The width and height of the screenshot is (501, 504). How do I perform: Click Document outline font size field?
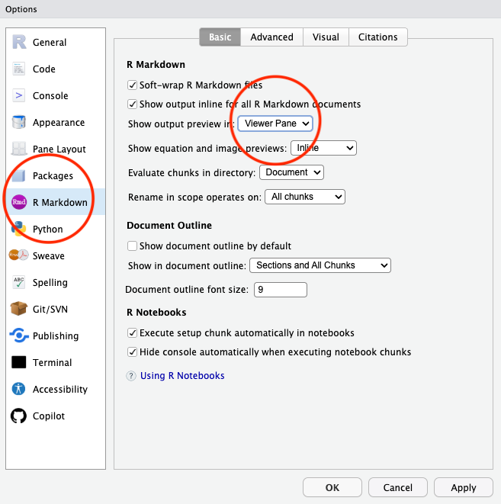click(280, 290)
